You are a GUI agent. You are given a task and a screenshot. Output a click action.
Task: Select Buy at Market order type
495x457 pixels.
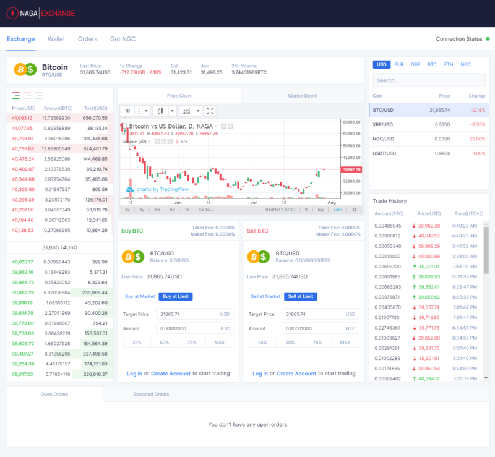[140, 296]
